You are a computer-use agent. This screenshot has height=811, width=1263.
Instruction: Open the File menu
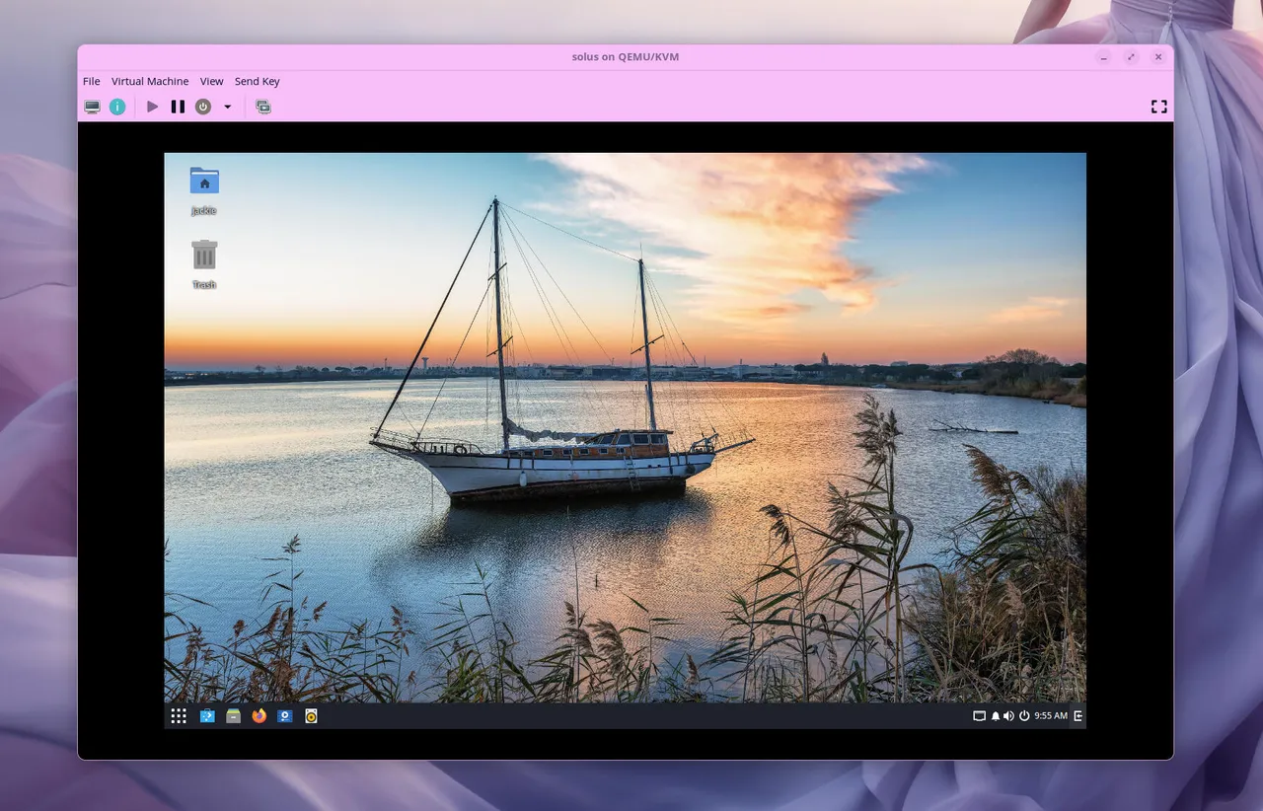click(x=91, y=81)
